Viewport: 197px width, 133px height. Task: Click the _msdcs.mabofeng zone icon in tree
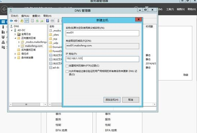23,42
